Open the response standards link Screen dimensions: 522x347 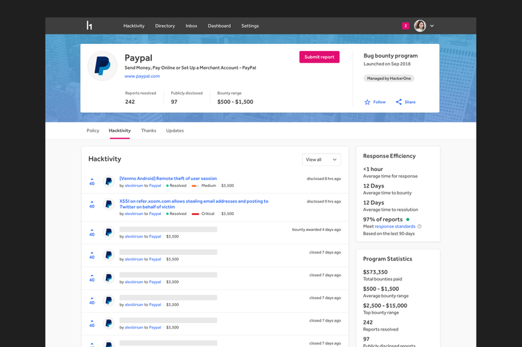pyautogui.click(x=395, y=226)
